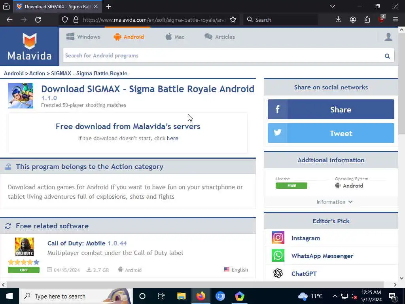Open Firefox recent browsing view icon
Screen dimensions: 405x304
point(6,6)
